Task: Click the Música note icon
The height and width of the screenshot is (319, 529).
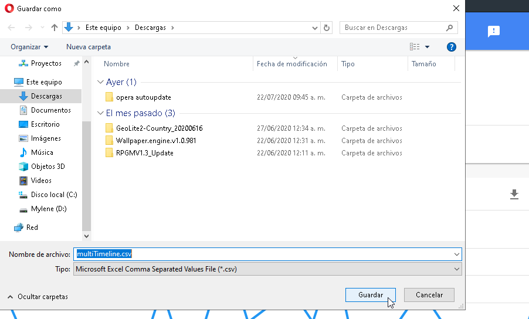Action: click(x=23, y=152)
